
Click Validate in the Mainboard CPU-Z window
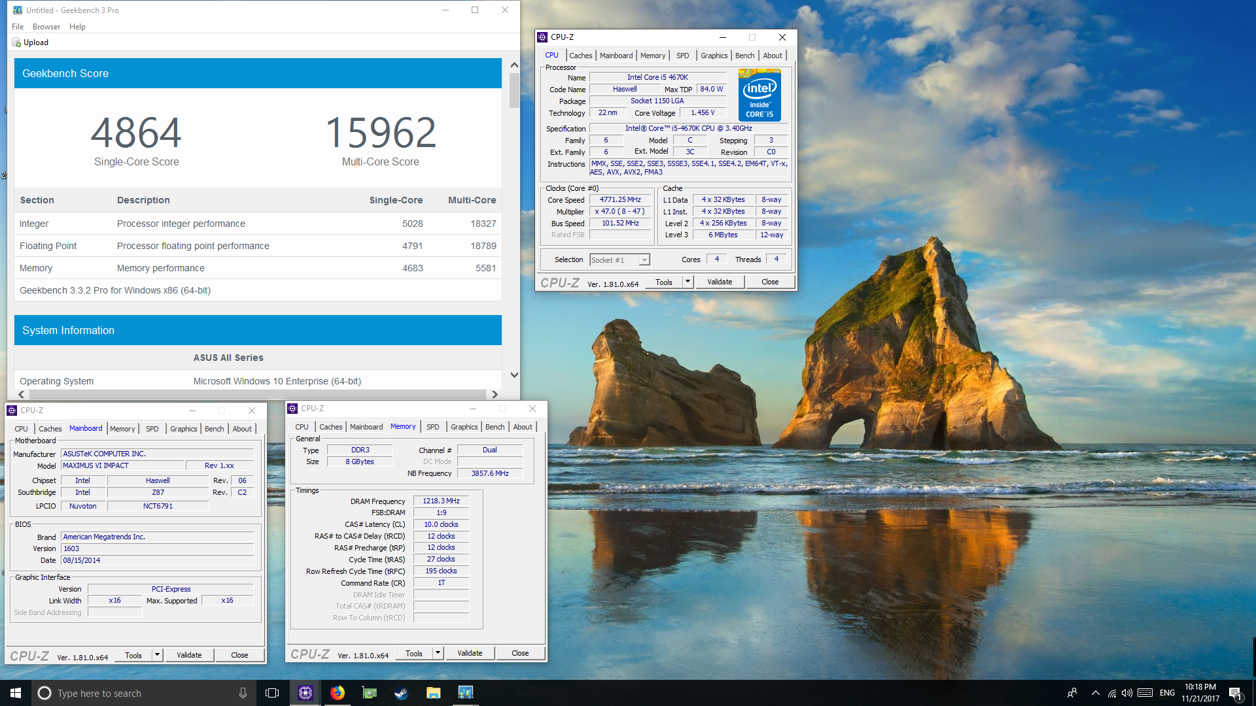click(x=189, y=655)
